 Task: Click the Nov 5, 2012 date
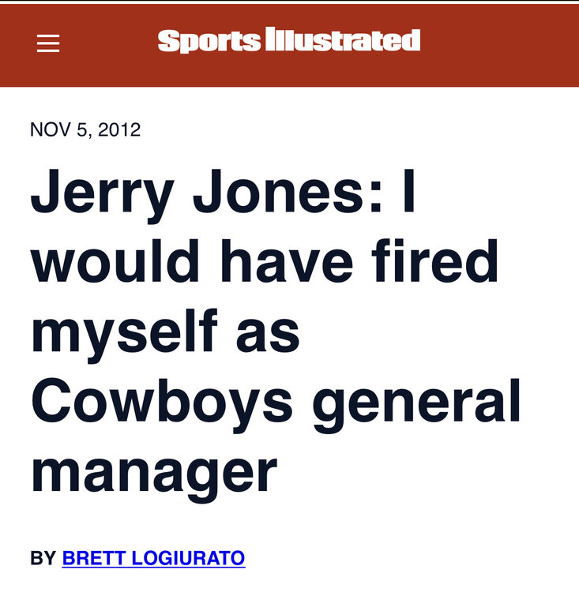[x=85, y=130]
